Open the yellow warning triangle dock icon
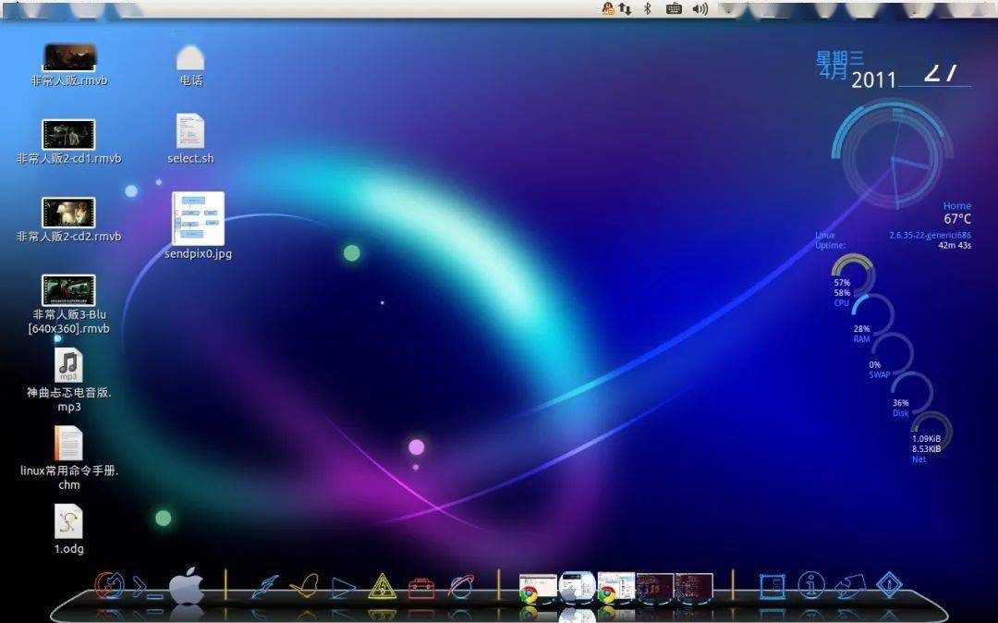The image size is (998, 623). click(382, 587)
